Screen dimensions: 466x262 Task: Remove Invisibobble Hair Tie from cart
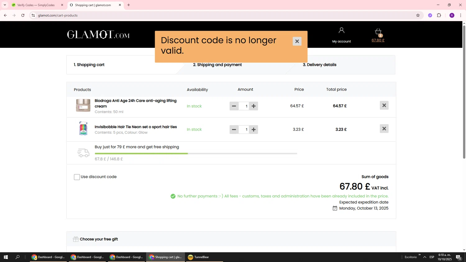(384, 129)
